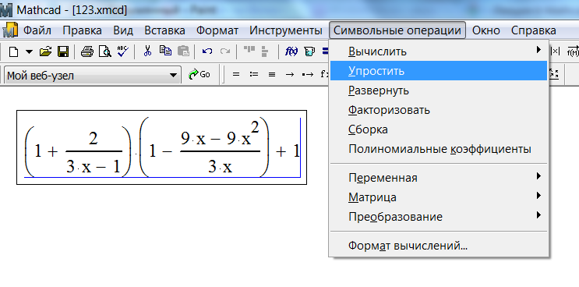The image size is (579, 287).
Task: Choose Полиномиальные коэффициенты
Action: 439,149
